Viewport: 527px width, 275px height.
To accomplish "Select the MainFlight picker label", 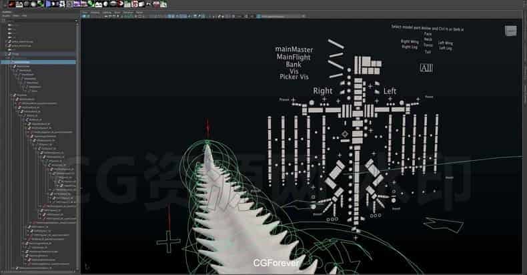I will (294, 57).
